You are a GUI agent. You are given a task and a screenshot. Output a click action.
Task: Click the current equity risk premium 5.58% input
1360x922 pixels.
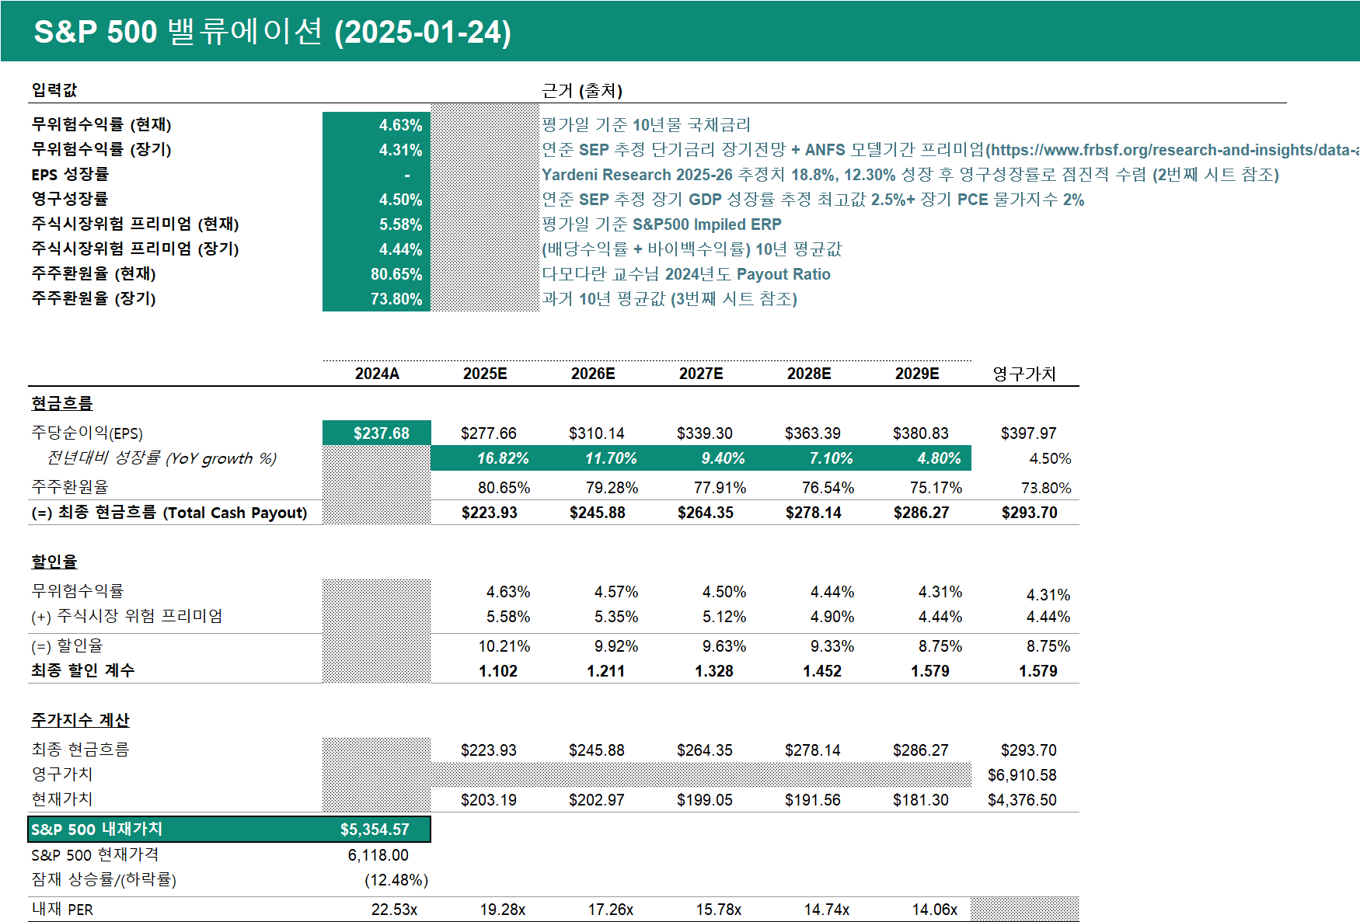click(377, 224)
